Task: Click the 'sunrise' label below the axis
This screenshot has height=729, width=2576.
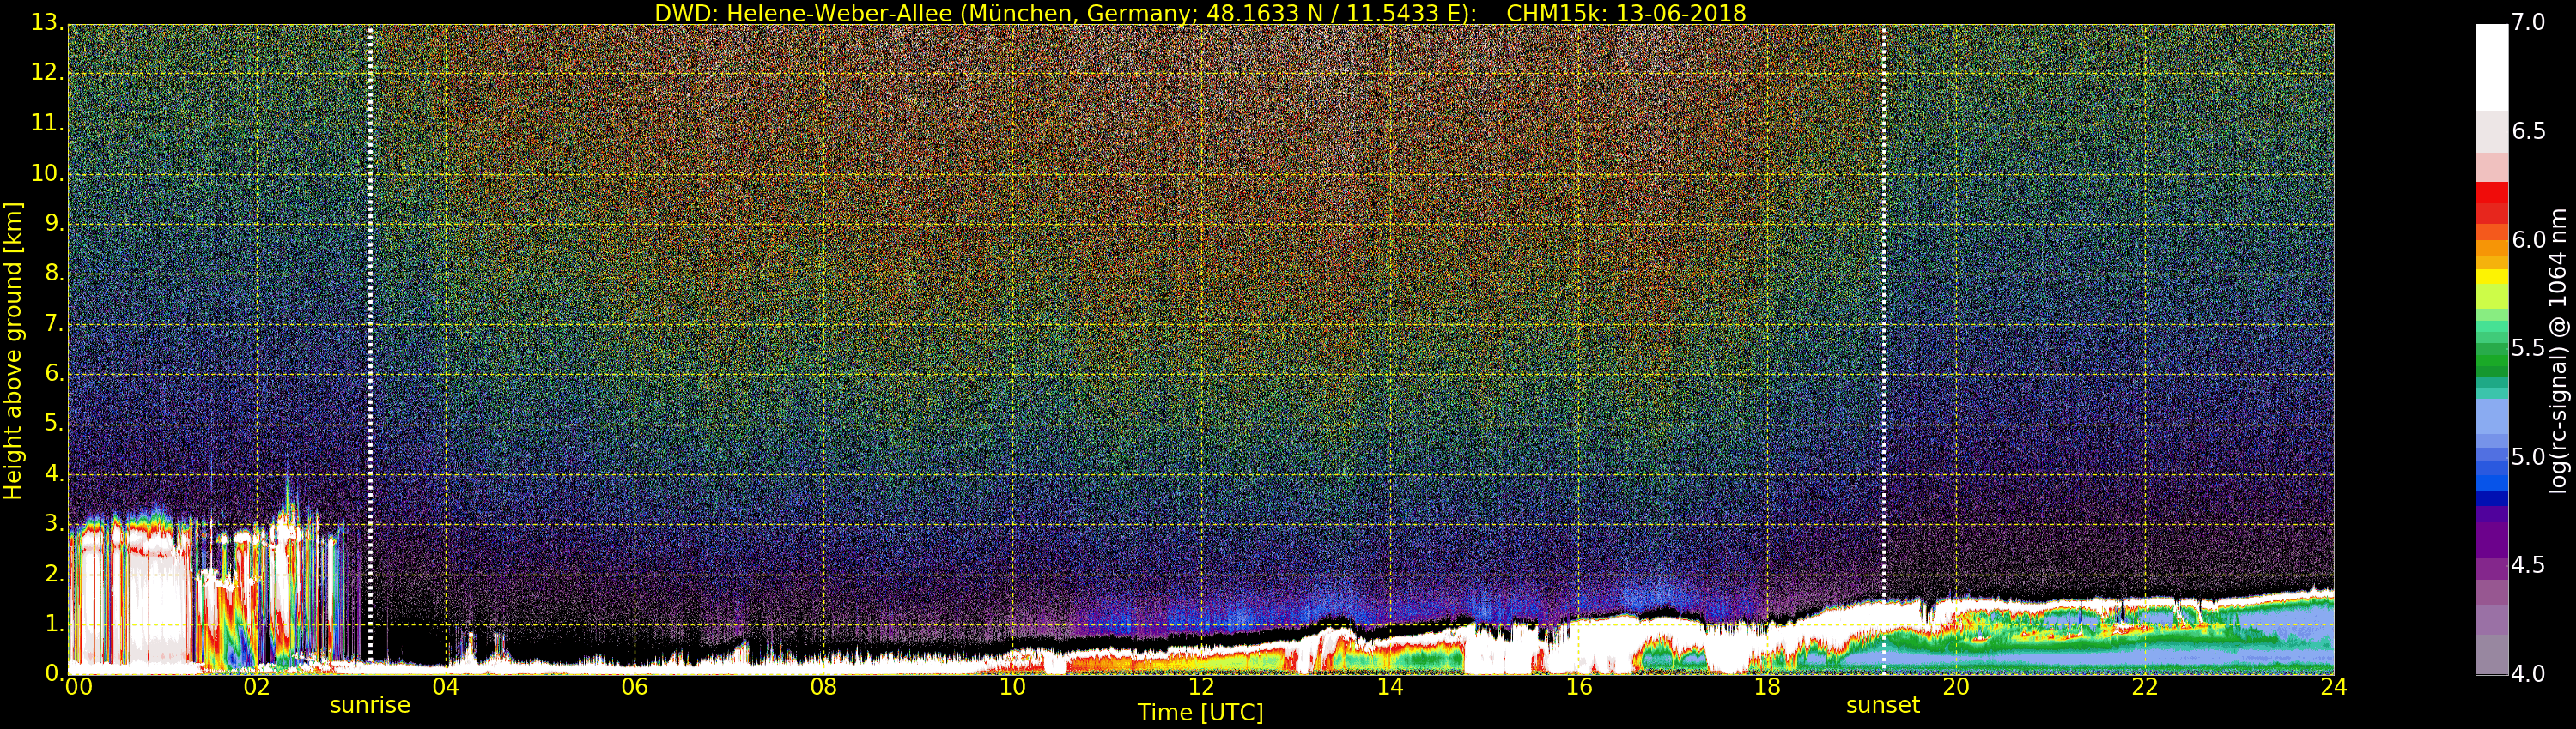Action: [x=370, y=705]
